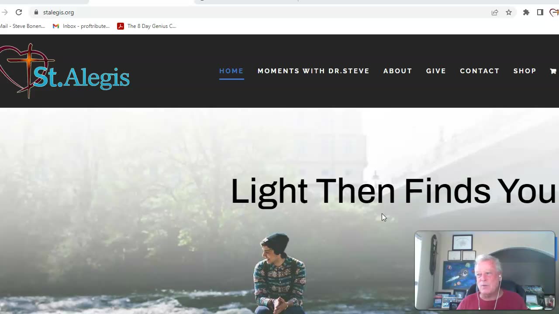Open the Extensions puzzle icon
Viewport: 559px width, 314px height.
coord(526,12)
